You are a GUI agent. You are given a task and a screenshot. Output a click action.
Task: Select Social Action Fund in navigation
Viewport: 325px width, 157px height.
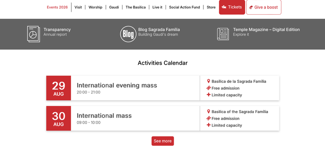pos(185,7)
